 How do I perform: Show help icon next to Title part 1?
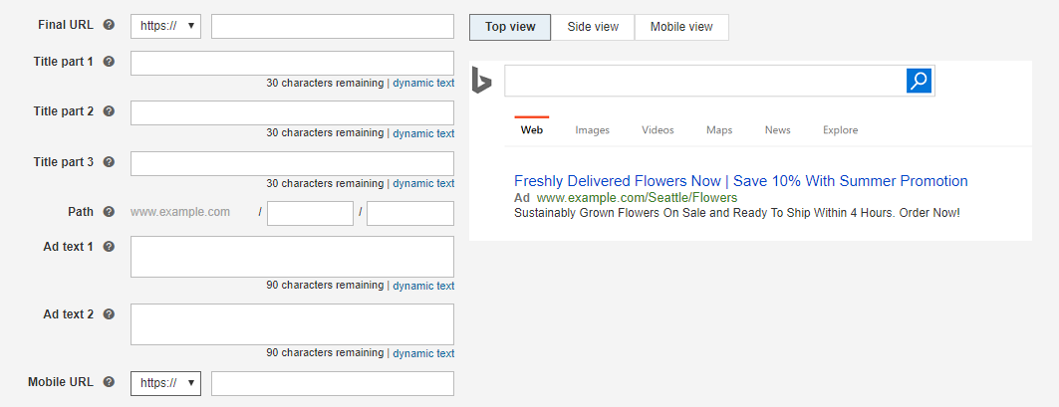pyautogui.click(x=109, y=62)
